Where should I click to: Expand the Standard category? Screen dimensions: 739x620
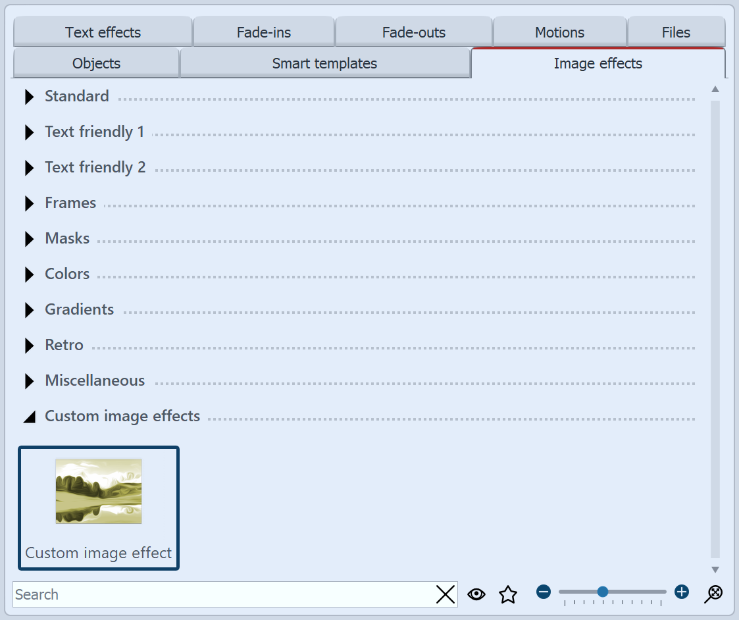(29, 96)
